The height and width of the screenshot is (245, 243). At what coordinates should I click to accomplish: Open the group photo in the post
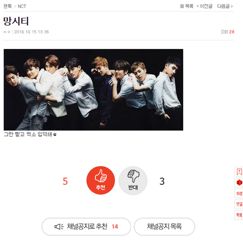click(x=93, y=90)
